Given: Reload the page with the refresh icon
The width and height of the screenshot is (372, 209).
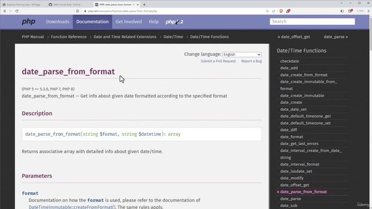Looking at the screenshot, I should click(x=17, y=11).
